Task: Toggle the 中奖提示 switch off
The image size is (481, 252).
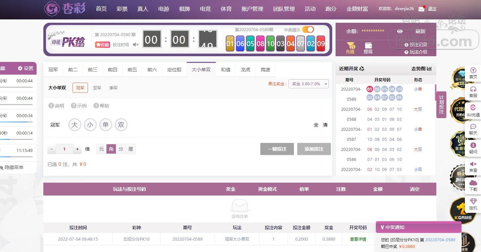Action: pyautogui.click(x=308, y=29)
